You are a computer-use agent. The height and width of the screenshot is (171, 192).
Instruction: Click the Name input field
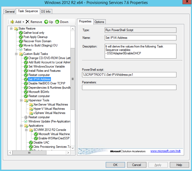tap(141, 38)
